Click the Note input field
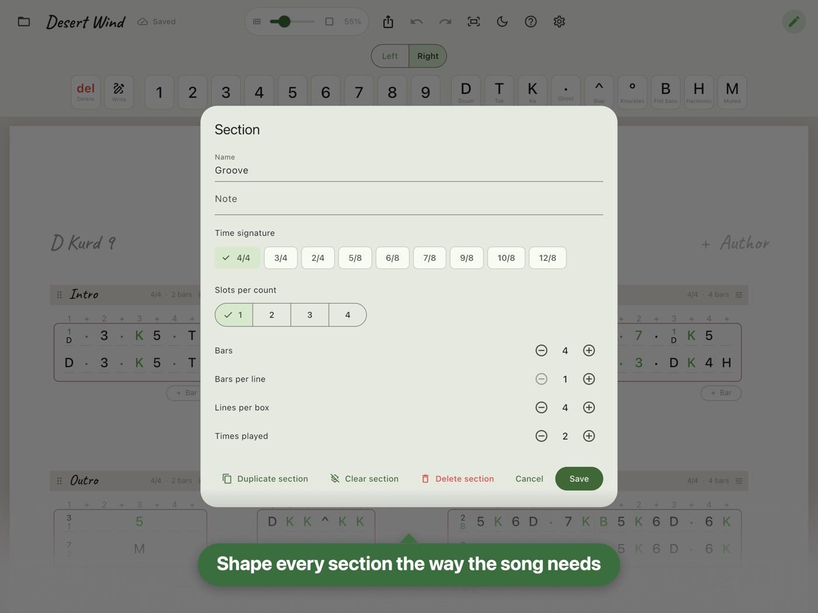Screen dimensions: 818x613 click(x=409, y=200)
